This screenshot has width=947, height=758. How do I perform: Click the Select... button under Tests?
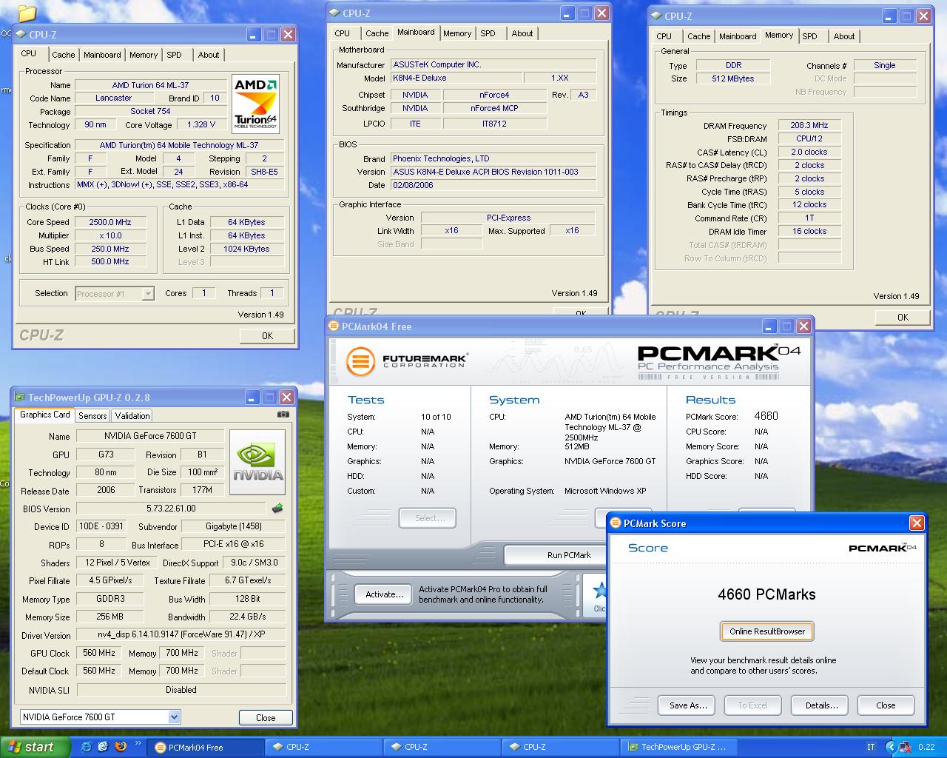pyautogui.click(x=427, y=518)
